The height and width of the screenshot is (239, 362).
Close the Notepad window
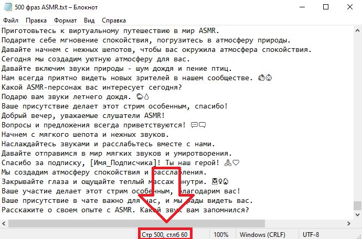click(x=350, y=7)
